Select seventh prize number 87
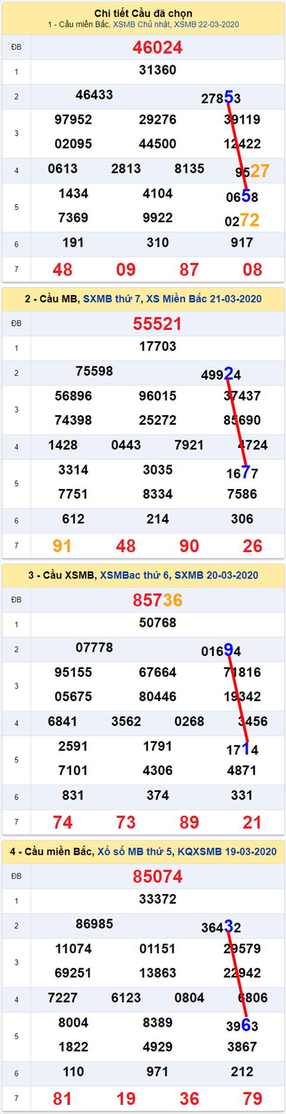Viewport: 286px width, 1114px height. [x=189, y=270]
